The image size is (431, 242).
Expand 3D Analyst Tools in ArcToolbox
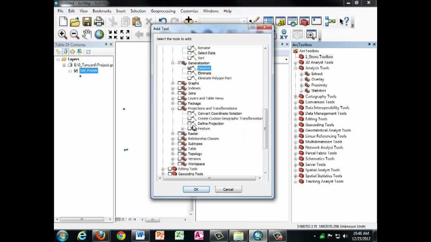click(296, 63)
